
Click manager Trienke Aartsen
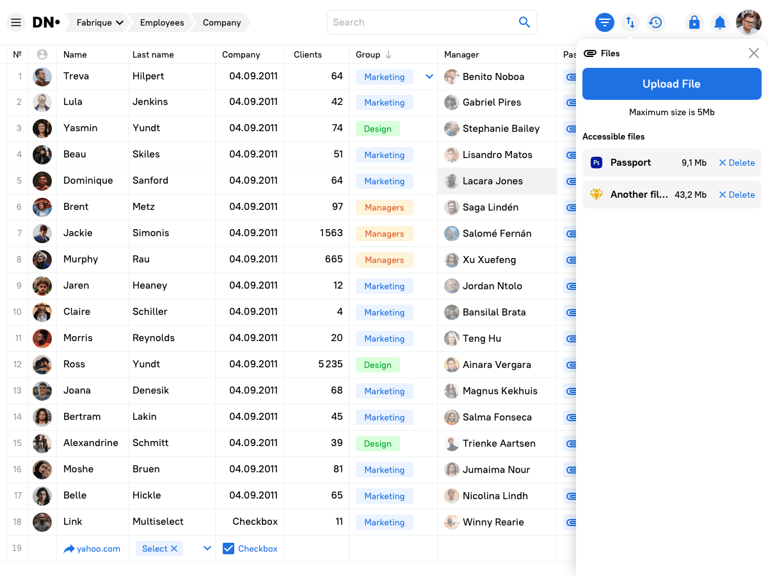pyautogui.click(x=499, y=444)
